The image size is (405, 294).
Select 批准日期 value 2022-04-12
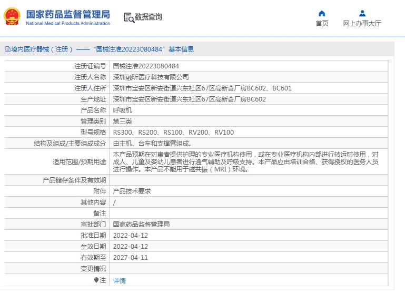pyautogui.click(x=131, y=236)
